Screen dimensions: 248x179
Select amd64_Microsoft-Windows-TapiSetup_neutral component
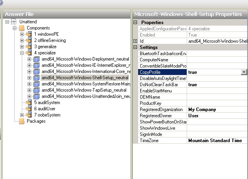[84, 90]
